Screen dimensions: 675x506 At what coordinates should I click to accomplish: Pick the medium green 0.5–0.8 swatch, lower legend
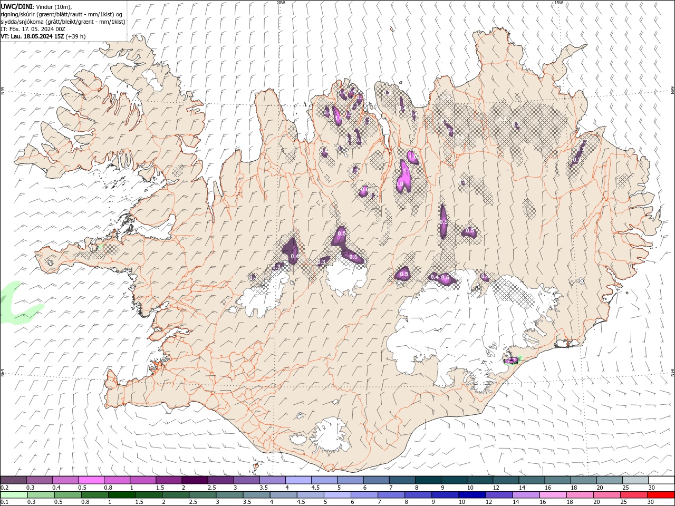[67, 495]
